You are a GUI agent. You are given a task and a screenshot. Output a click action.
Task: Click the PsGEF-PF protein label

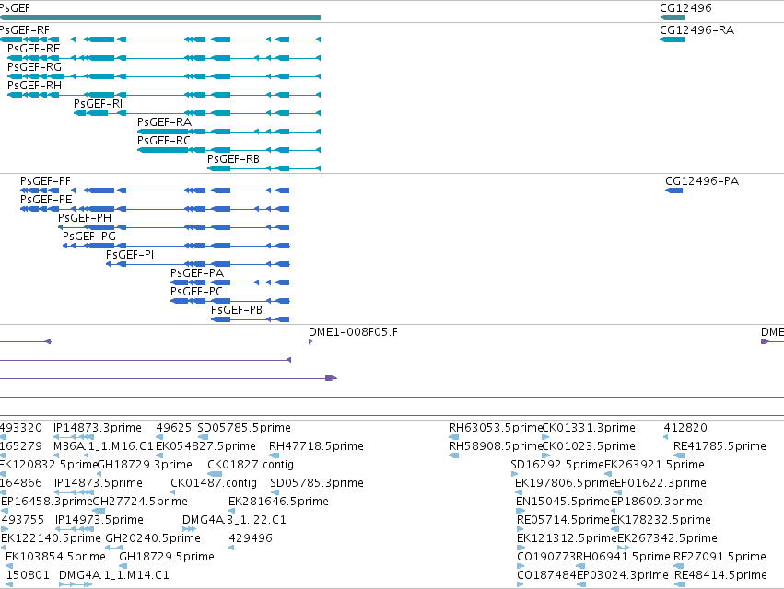pos(45,181)
